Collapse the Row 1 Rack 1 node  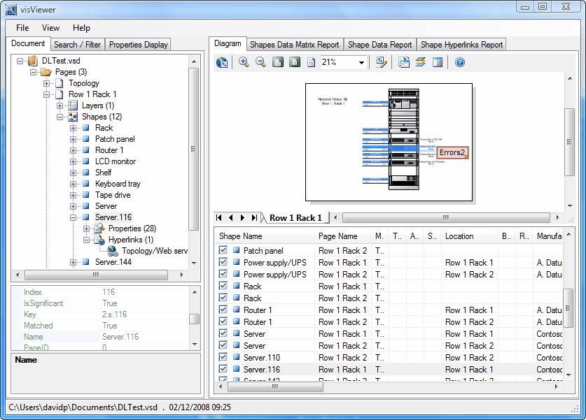pyautogui.click(x=46, y=94)
